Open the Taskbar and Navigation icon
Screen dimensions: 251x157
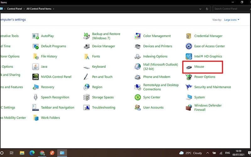point(35,107)
